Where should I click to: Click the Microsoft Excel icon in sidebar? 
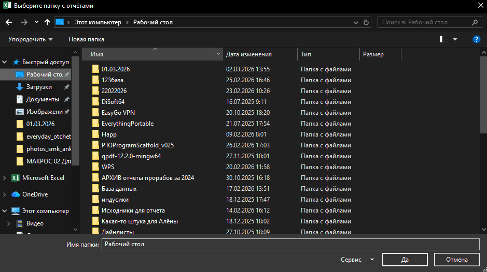[16, 178]
